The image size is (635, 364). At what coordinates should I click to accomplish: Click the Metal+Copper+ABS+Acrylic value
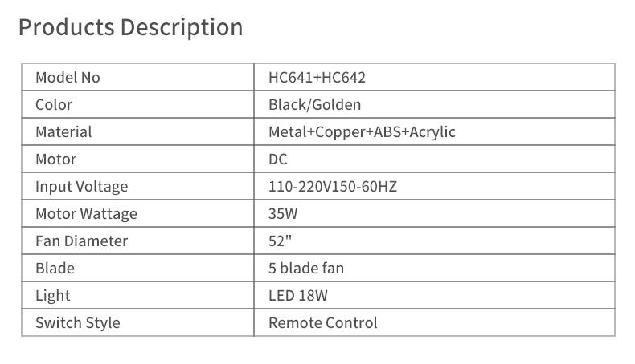[362, 132]
